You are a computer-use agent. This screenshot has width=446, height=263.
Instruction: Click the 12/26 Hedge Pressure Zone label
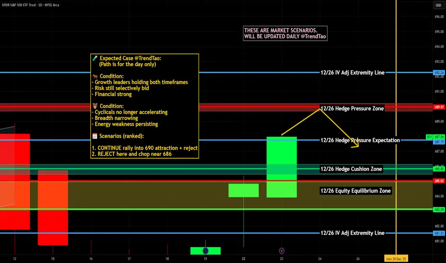(352, 109)
